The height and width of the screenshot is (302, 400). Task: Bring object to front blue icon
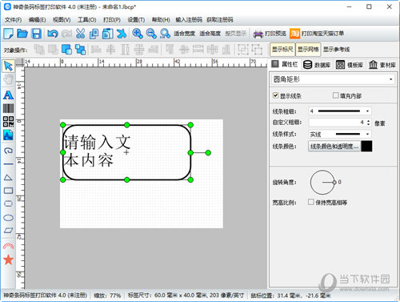click(66, 50)
